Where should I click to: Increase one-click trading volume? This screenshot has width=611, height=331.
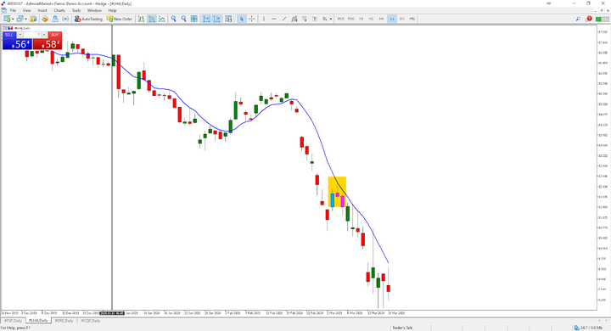click(x=44, y=35)
